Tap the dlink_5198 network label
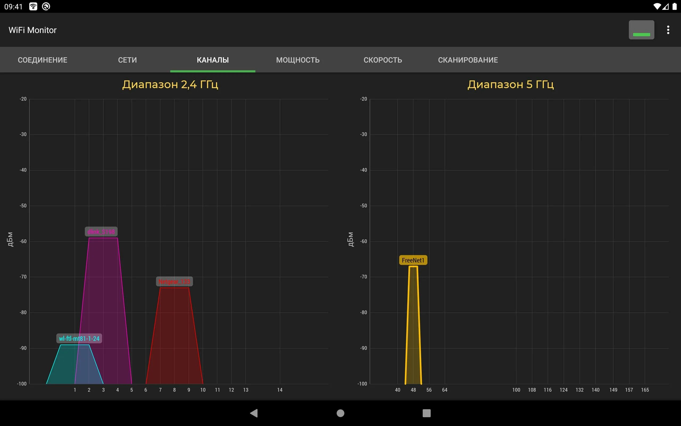681x426 pixels. 101,232
